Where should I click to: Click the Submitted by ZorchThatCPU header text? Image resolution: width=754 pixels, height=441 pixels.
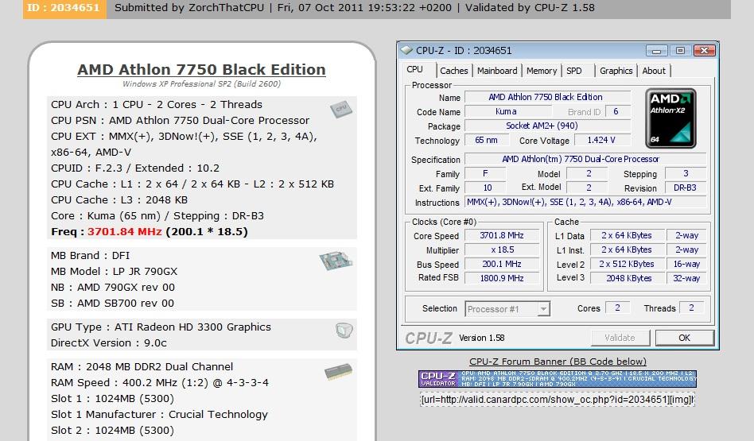(189, 8)
